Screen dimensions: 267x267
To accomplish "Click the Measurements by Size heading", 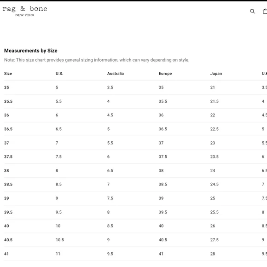I will click(31, 51).
